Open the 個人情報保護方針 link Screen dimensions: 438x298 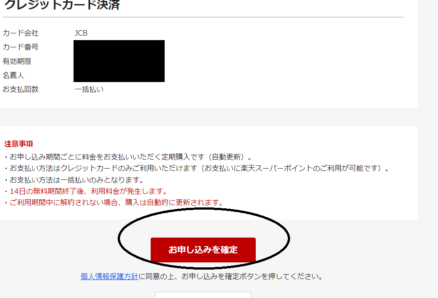pos(109,276)
